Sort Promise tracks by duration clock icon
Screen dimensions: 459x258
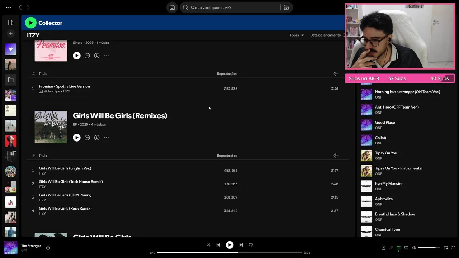336,73
